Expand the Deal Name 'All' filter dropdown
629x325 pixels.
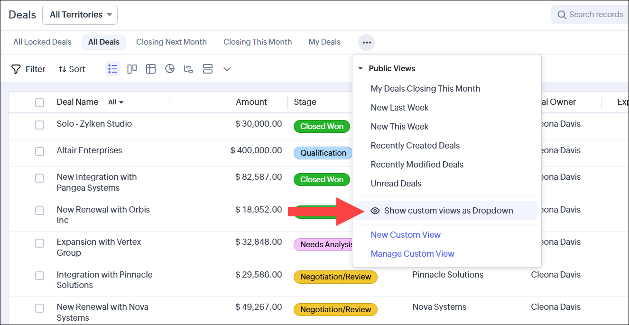[115, 102]
